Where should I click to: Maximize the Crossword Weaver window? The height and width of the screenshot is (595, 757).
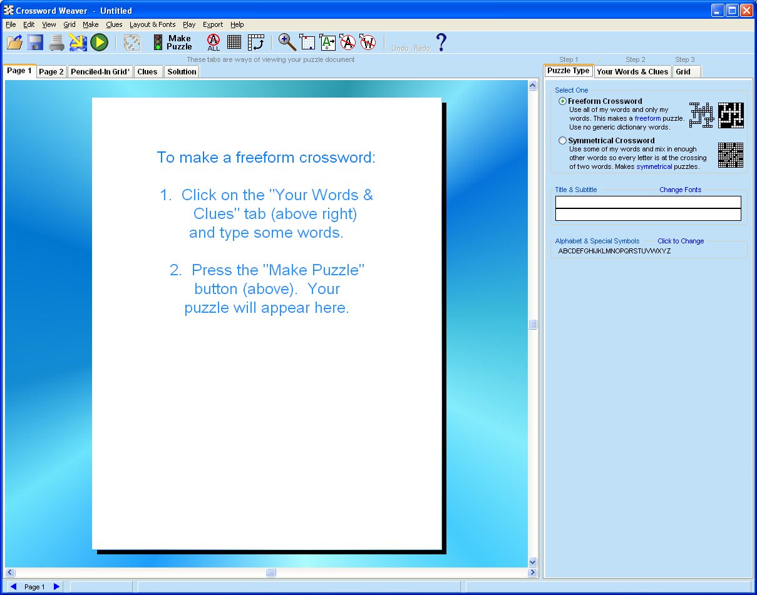(x=731, y=10)
